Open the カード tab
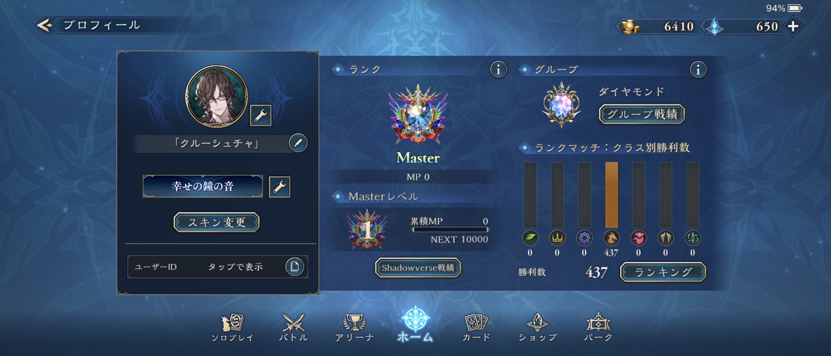This screenshot has width=831, height=356. [476, 328]
